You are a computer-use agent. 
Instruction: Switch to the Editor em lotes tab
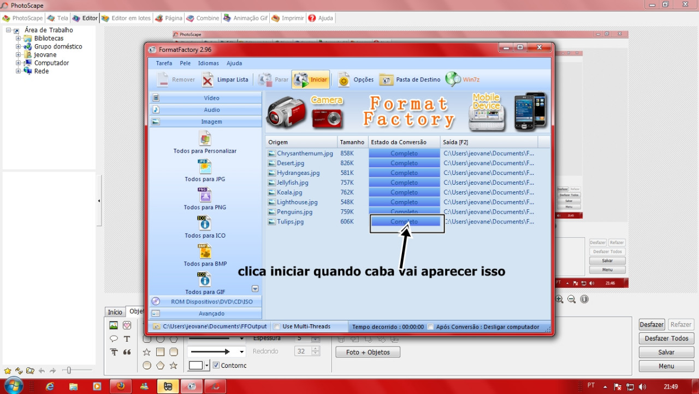pos(126,18)
